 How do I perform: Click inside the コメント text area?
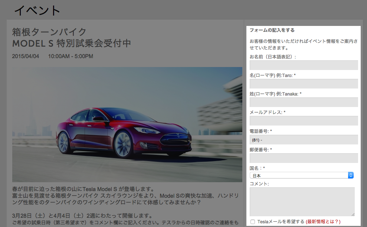(302, 201)
